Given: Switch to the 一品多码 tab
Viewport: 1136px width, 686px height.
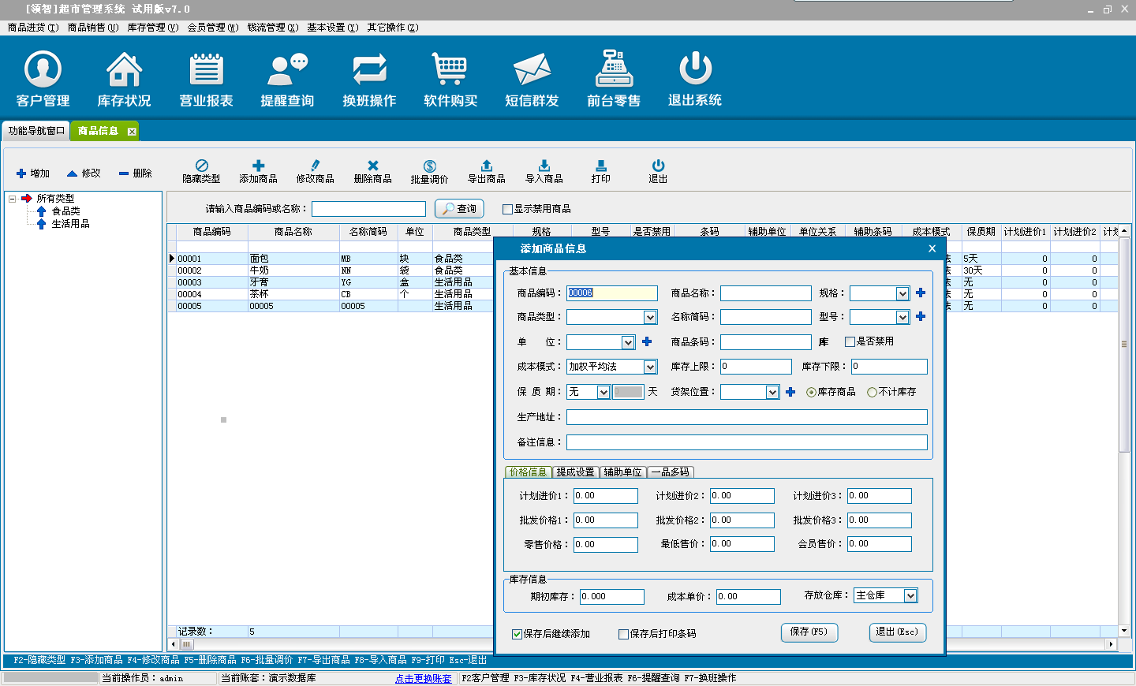Looking at the screenshot, I should click(x=671, y=472).
